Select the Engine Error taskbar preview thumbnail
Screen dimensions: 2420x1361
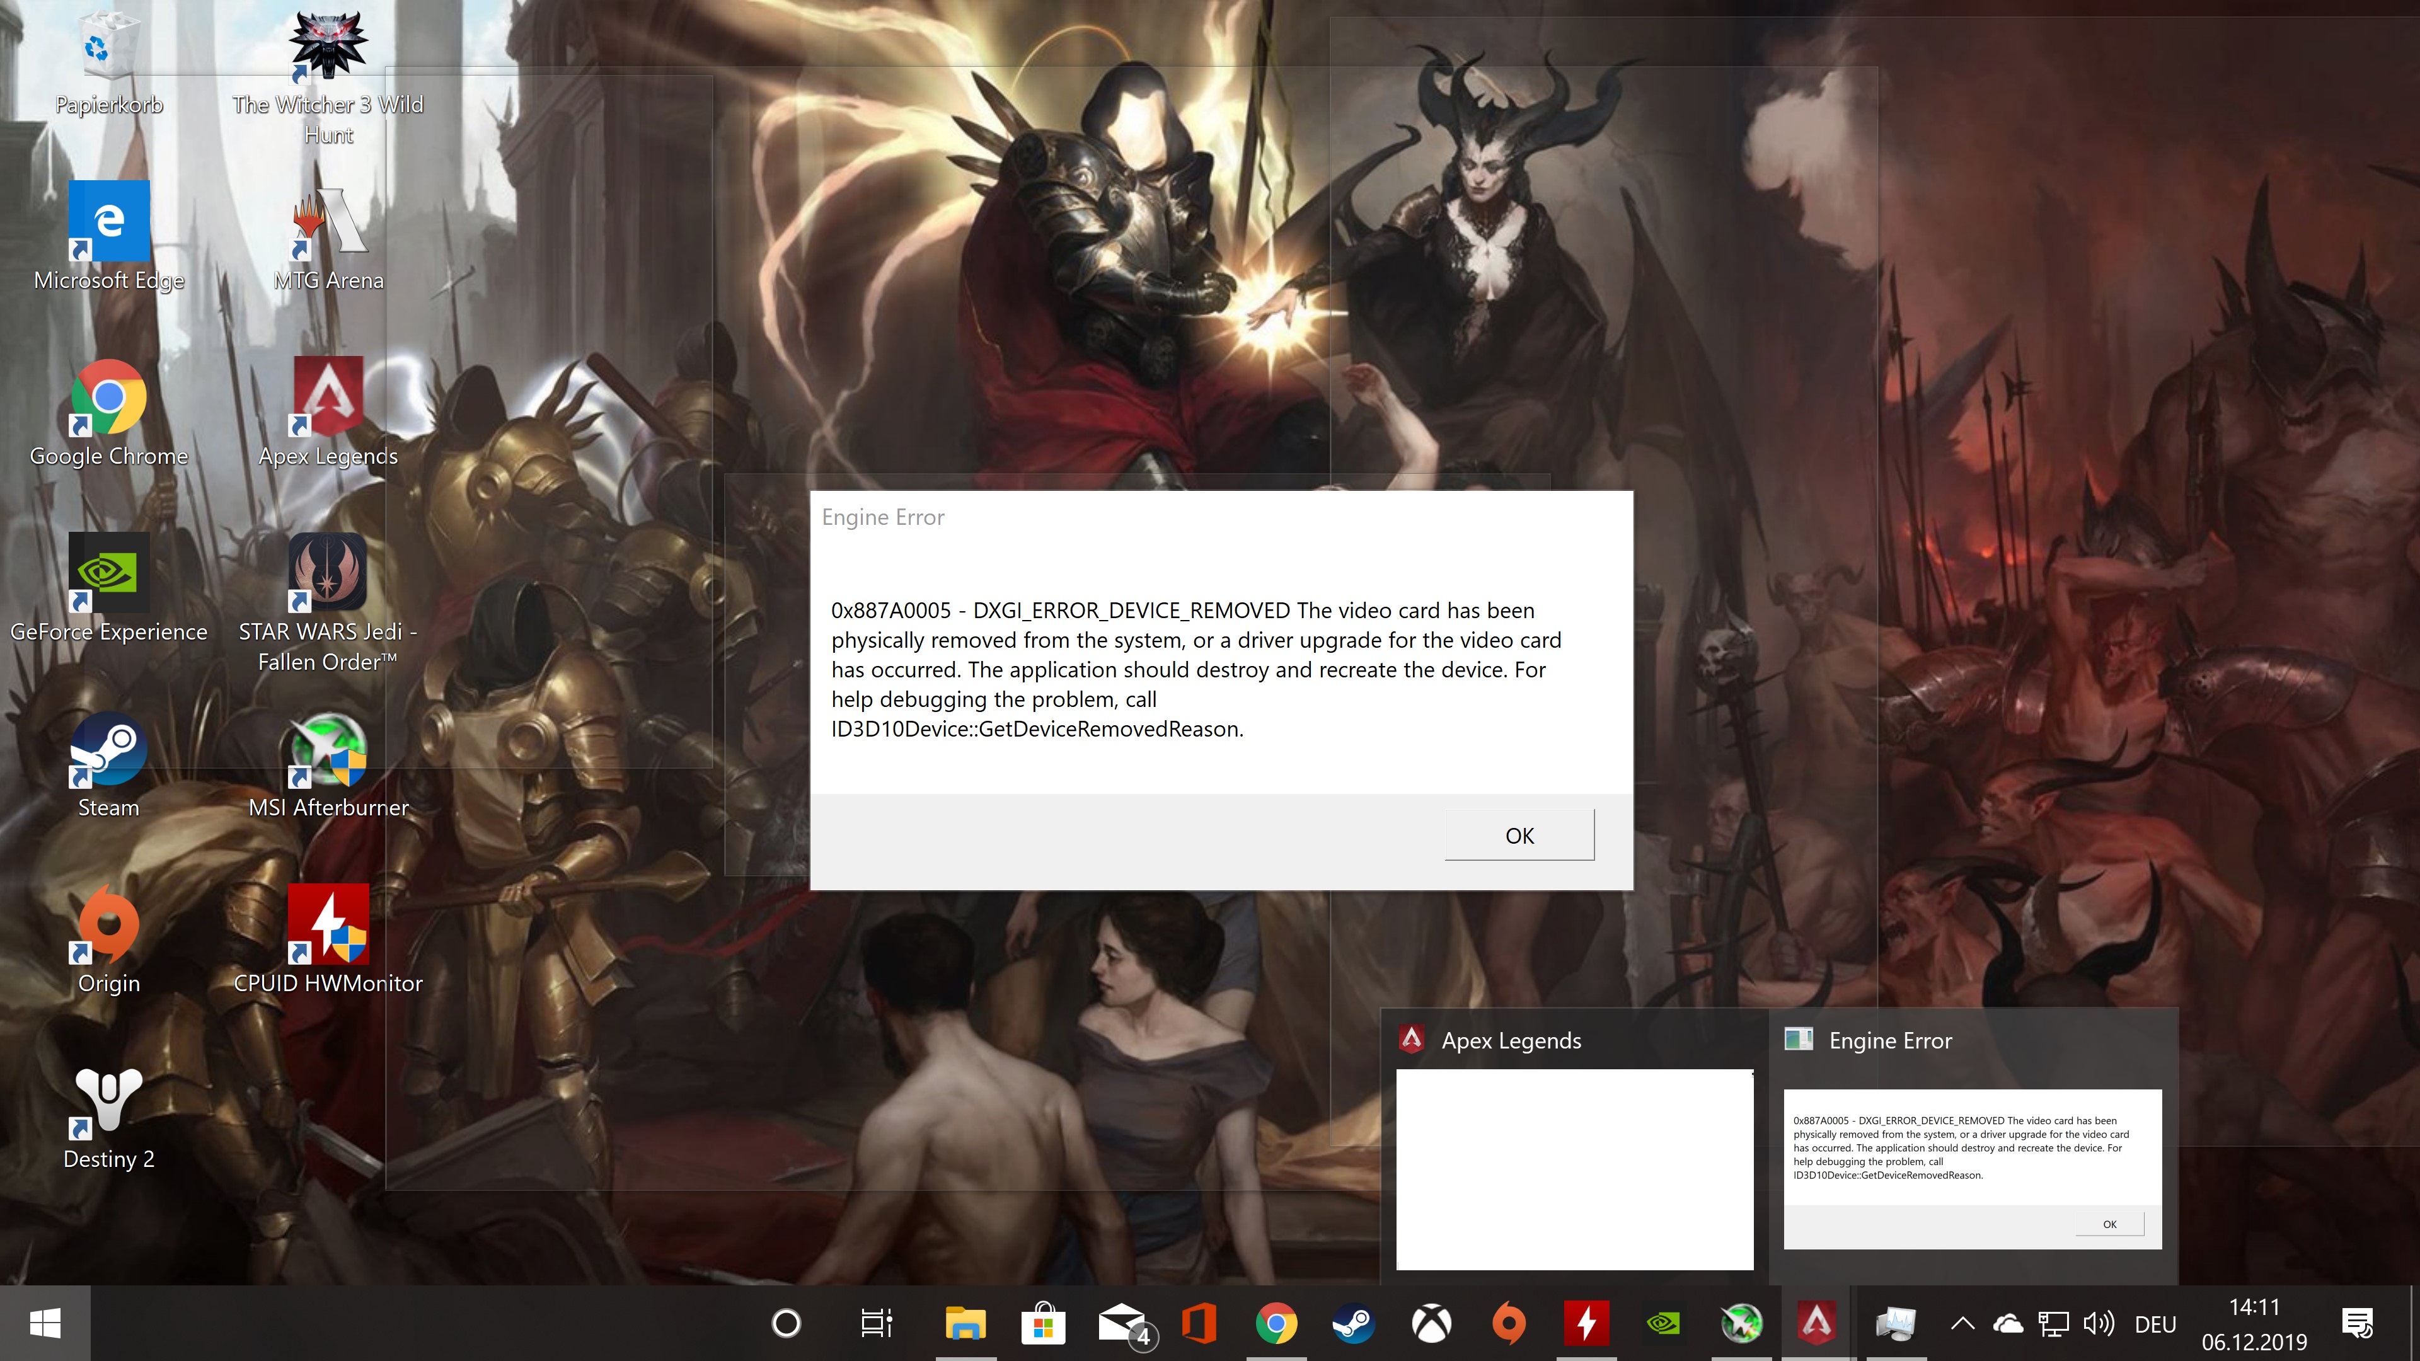click(x=1972, y=1168)
